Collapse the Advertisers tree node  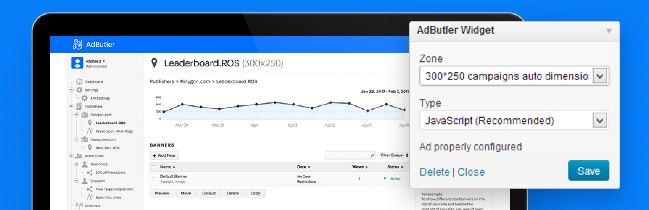click(x=71, y=156)
